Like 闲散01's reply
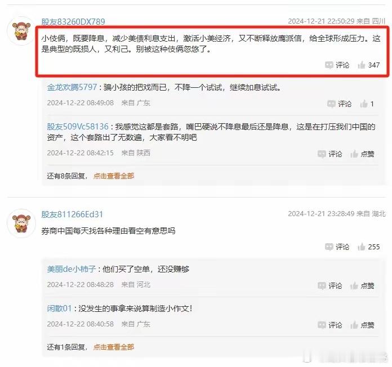Viewport: 392px width, 367px height. click(x=362, y=325)
